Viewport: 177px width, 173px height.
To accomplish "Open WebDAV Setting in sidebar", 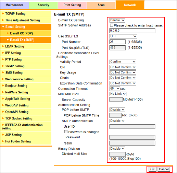I will pyautogui.click(x=26, y=105).
